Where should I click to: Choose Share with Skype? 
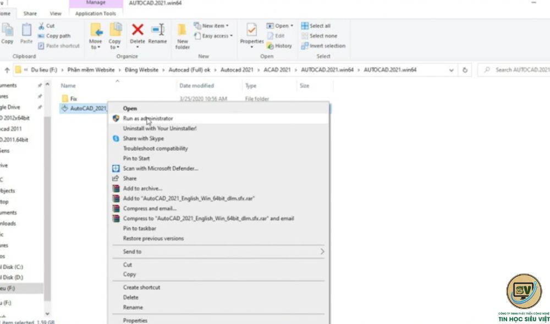(x=219, y=138)
